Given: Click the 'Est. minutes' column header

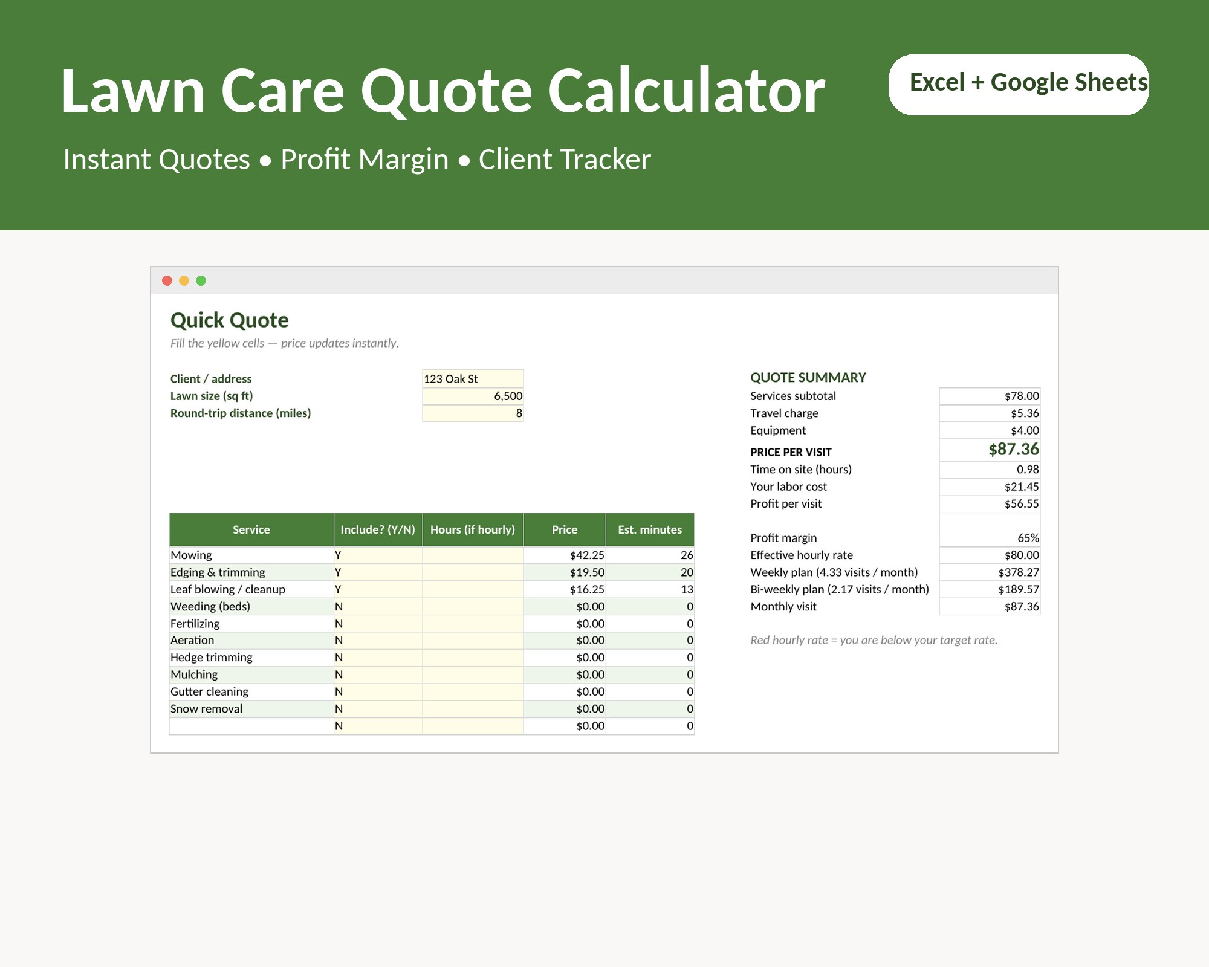Looking at the screenshot, I should tap(650, 529).
